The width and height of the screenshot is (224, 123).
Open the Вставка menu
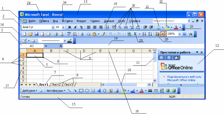coord(67,21)
